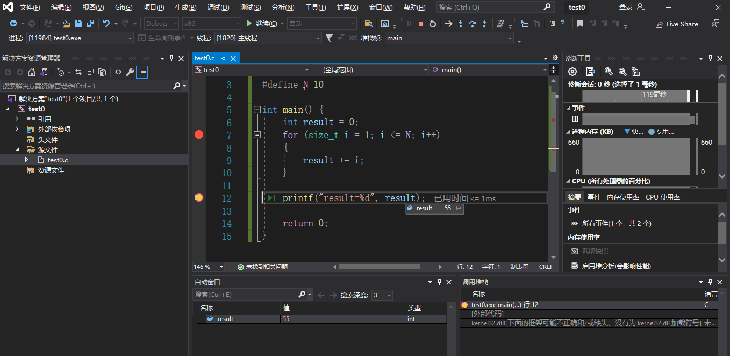Collapse the 源文件 folder node
The width and height of the screenshot is (730, 356).
[x=17, y=149]
